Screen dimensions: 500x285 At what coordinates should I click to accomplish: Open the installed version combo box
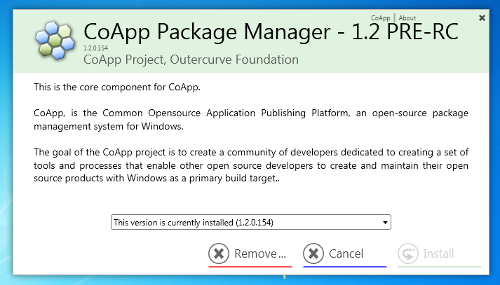(251, 222)
